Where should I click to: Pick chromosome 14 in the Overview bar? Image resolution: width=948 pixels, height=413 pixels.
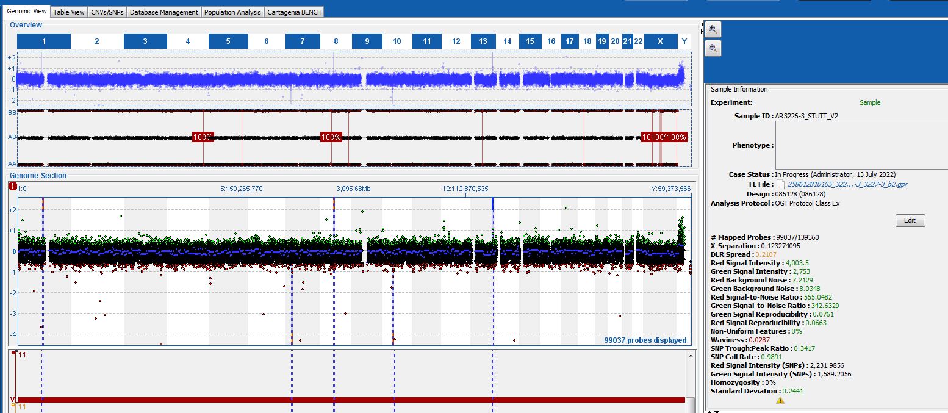[508, 41]
